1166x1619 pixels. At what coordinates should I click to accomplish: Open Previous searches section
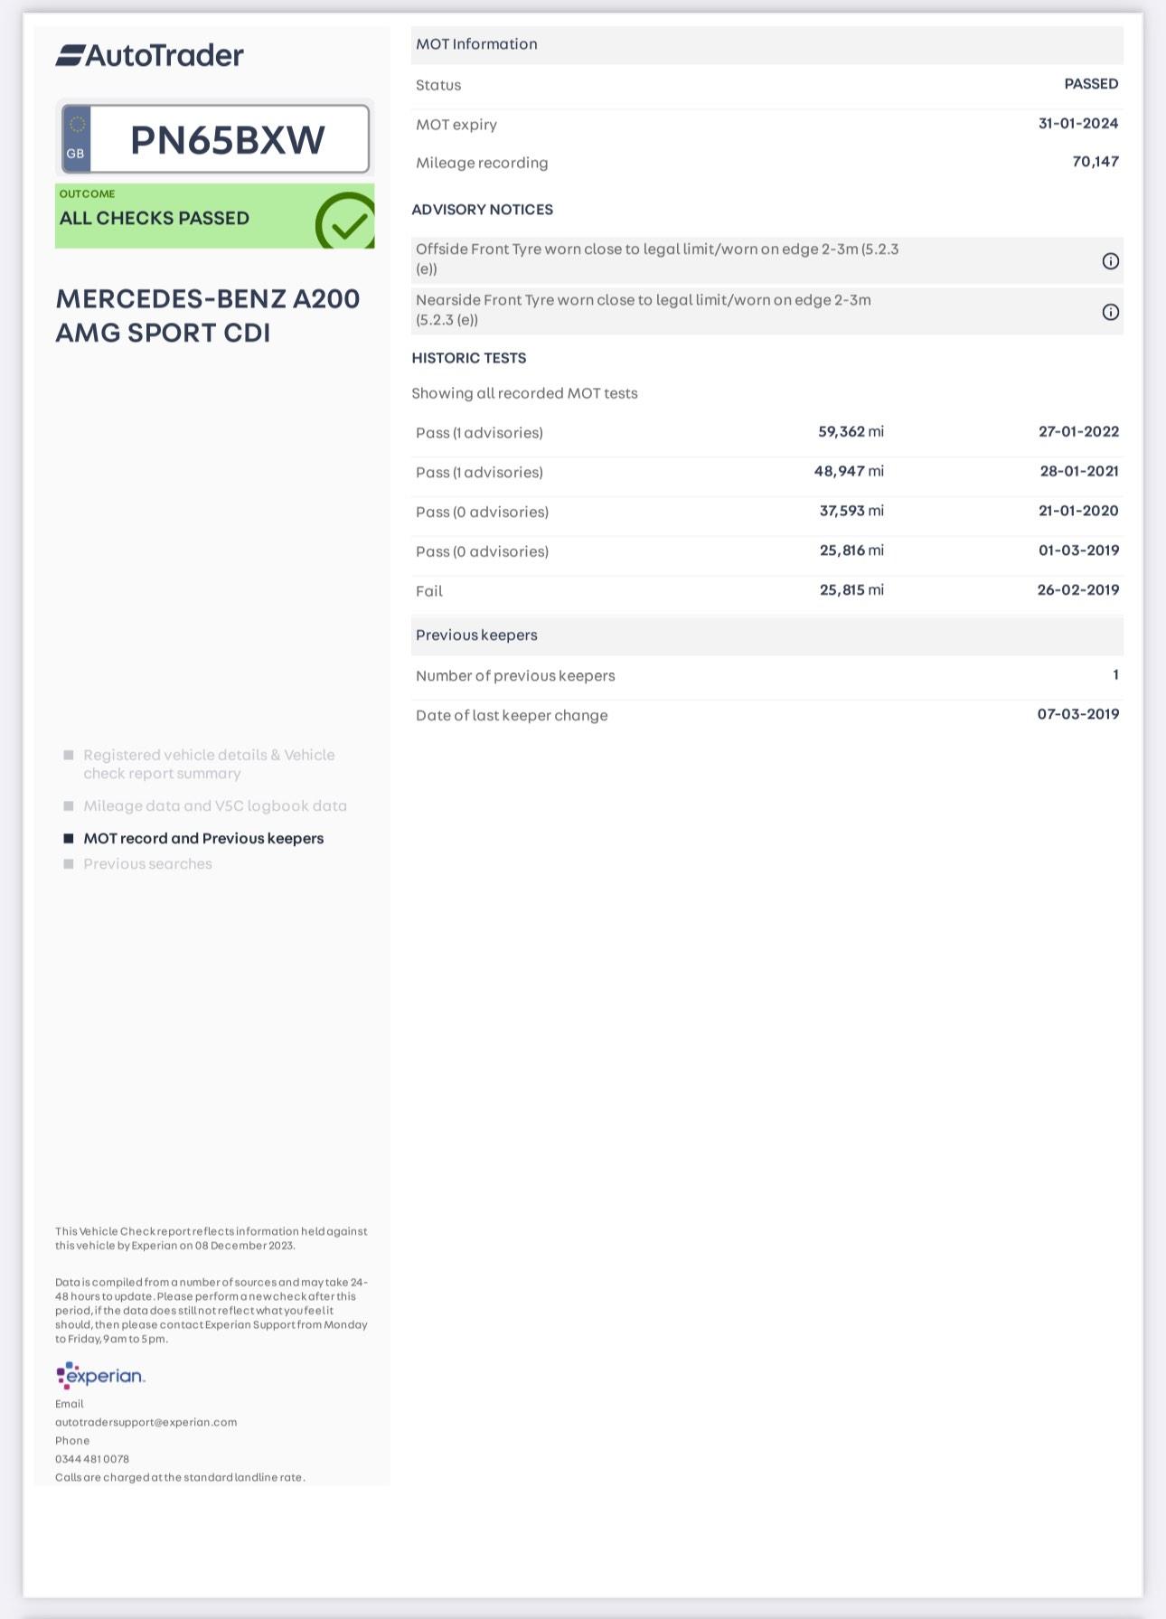pyautogui.click(x=147, y=863)
